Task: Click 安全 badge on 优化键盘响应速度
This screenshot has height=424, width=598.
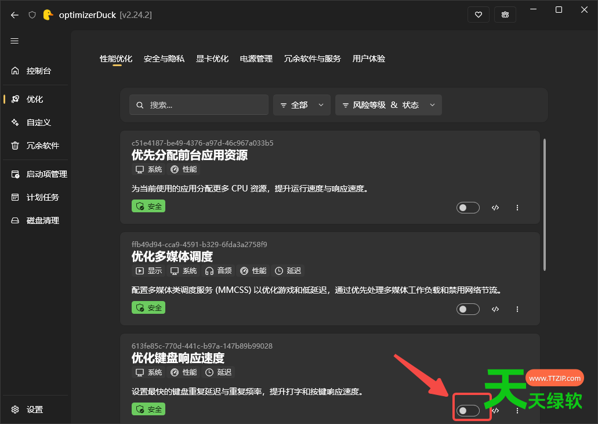Action: [148, 409]
